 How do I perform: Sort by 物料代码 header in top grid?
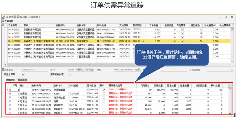pos(65,25)
